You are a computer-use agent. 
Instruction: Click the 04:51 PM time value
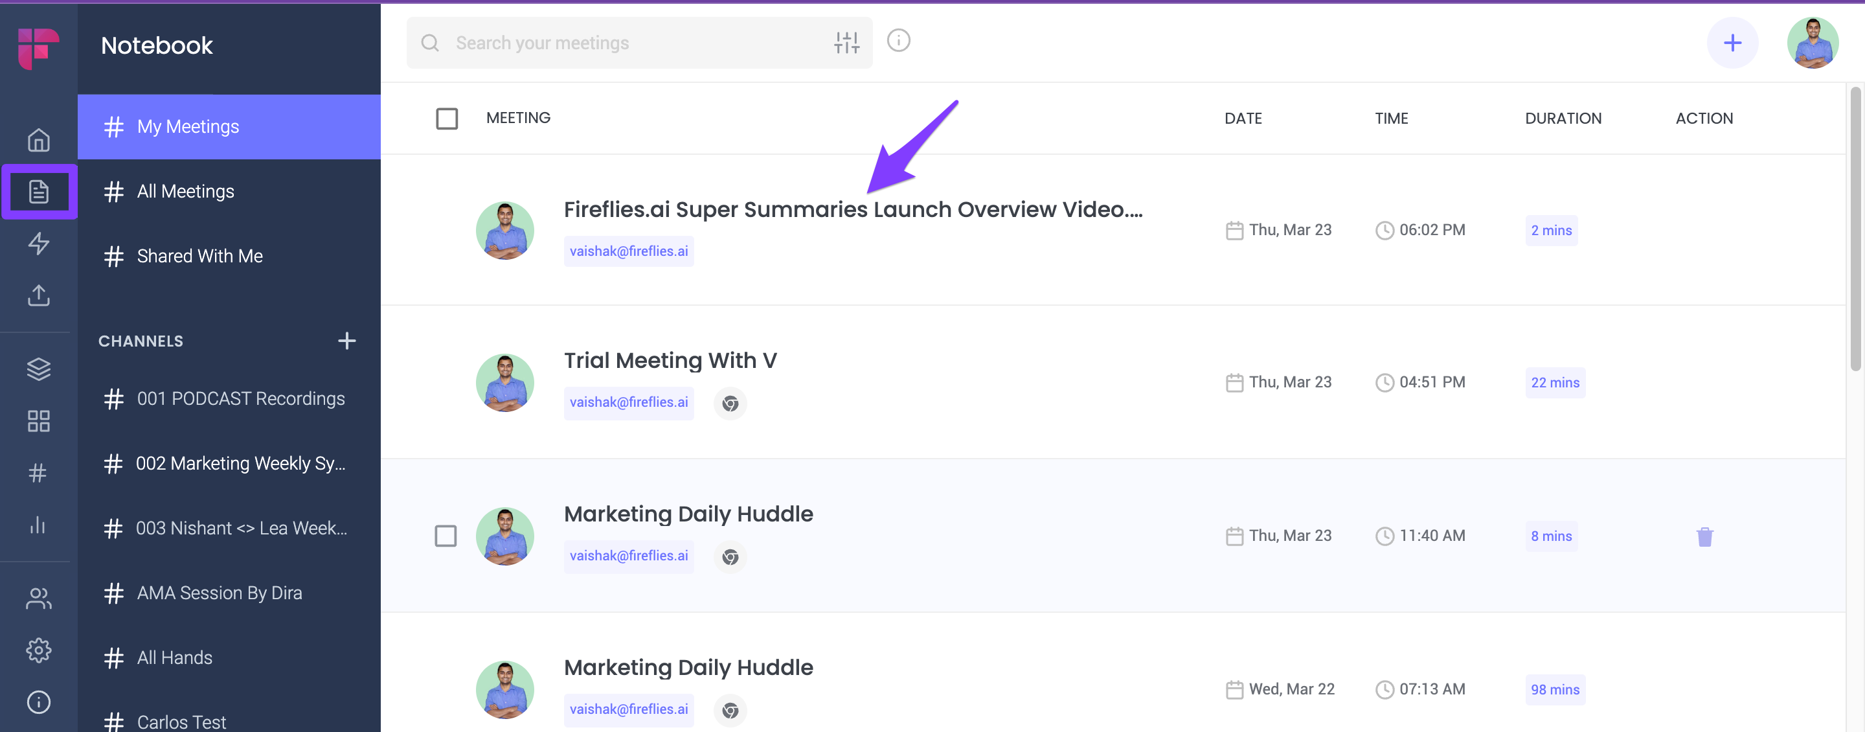click(x=1431, y=382)
